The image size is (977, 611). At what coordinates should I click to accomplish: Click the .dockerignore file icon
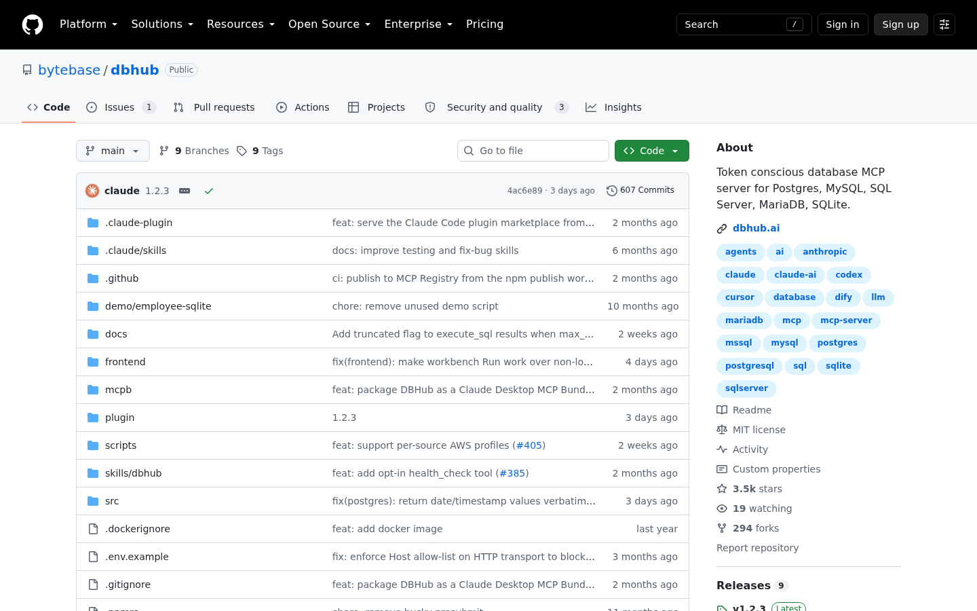93,529
